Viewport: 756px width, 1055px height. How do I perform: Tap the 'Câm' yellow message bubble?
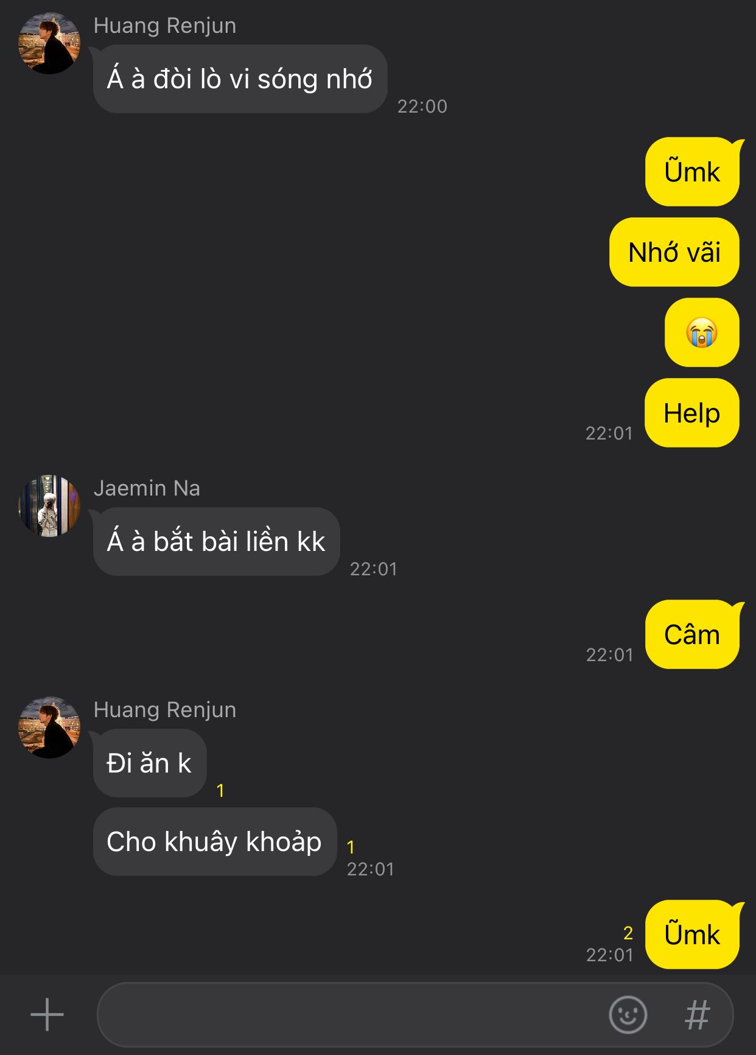click(x=693, y=634)
